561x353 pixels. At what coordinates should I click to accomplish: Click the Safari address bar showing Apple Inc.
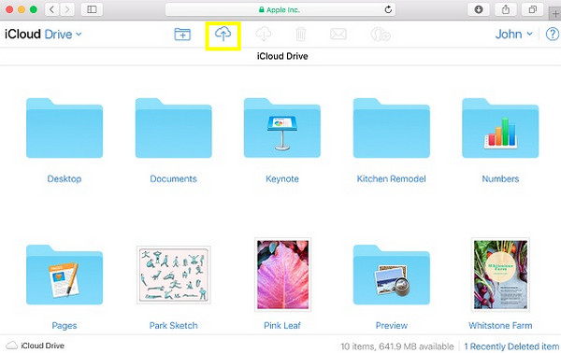coord(280,9)
